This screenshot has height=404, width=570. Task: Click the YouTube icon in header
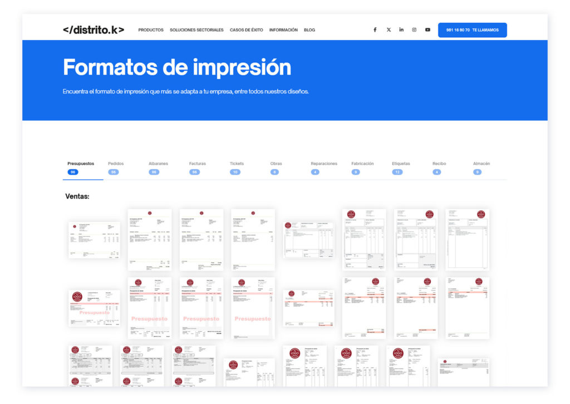click(427, 30)
